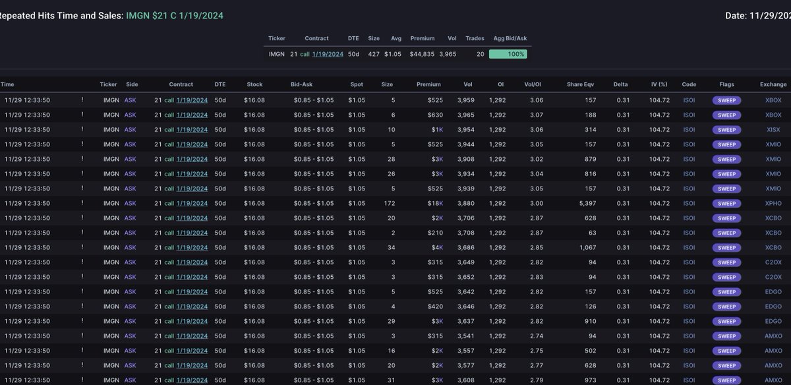Open the IMGN $21 C 1/19/2024 title link

pos(174,15)
